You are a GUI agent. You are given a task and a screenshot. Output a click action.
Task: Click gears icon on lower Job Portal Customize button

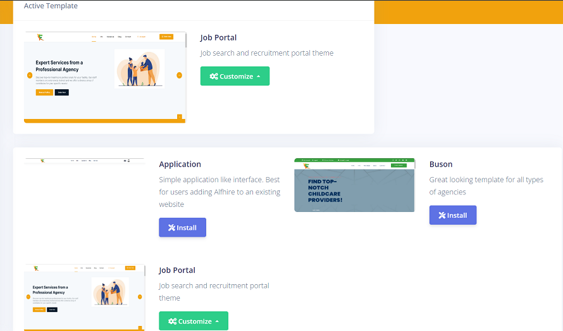click(x=172, y=322)
